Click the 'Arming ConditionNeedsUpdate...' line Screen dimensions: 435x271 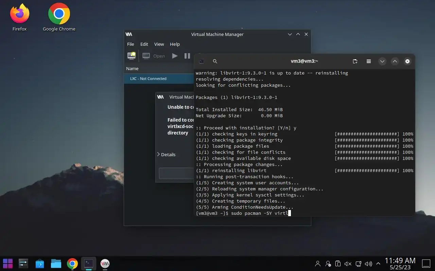(245, 207)
